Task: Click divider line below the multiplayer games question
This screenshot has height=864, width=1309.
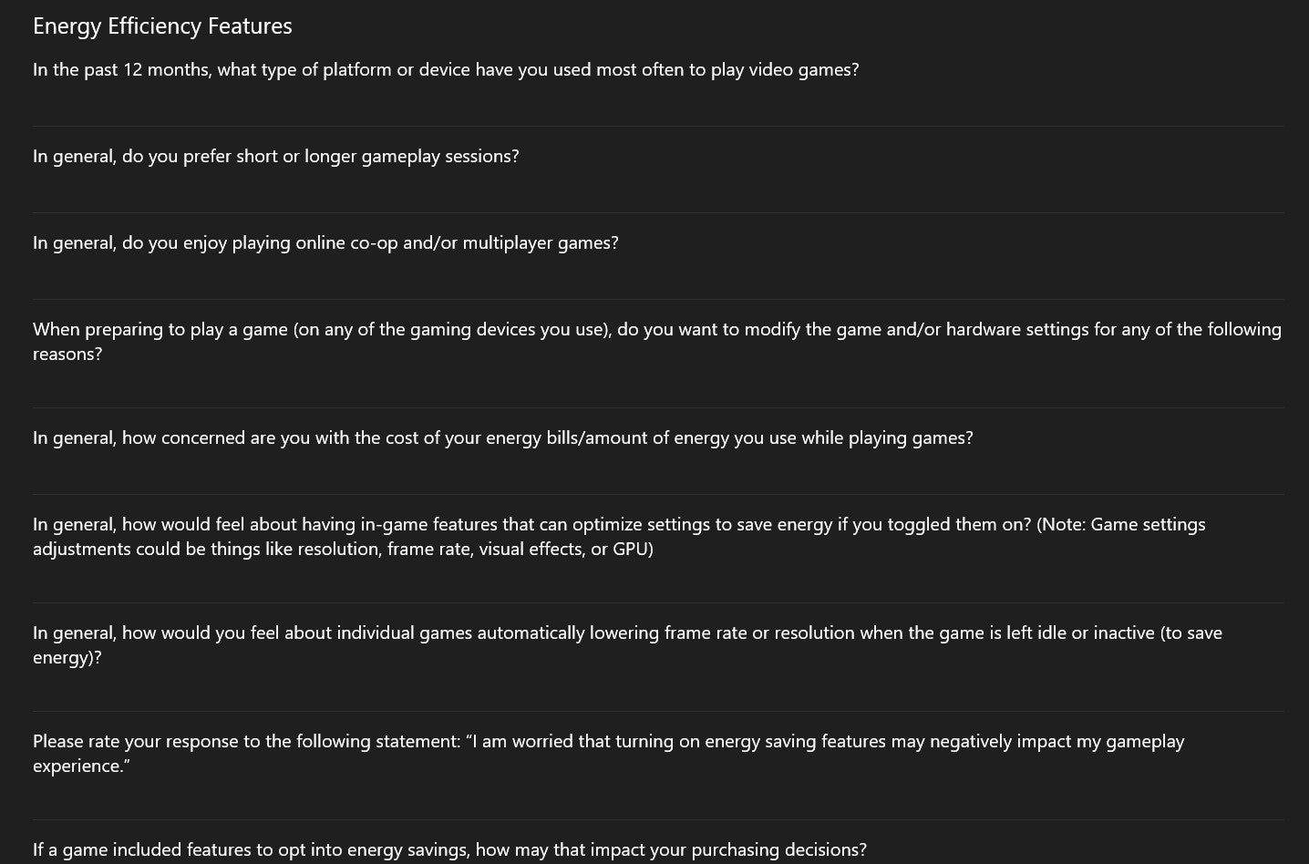Action: pos(658,300)
